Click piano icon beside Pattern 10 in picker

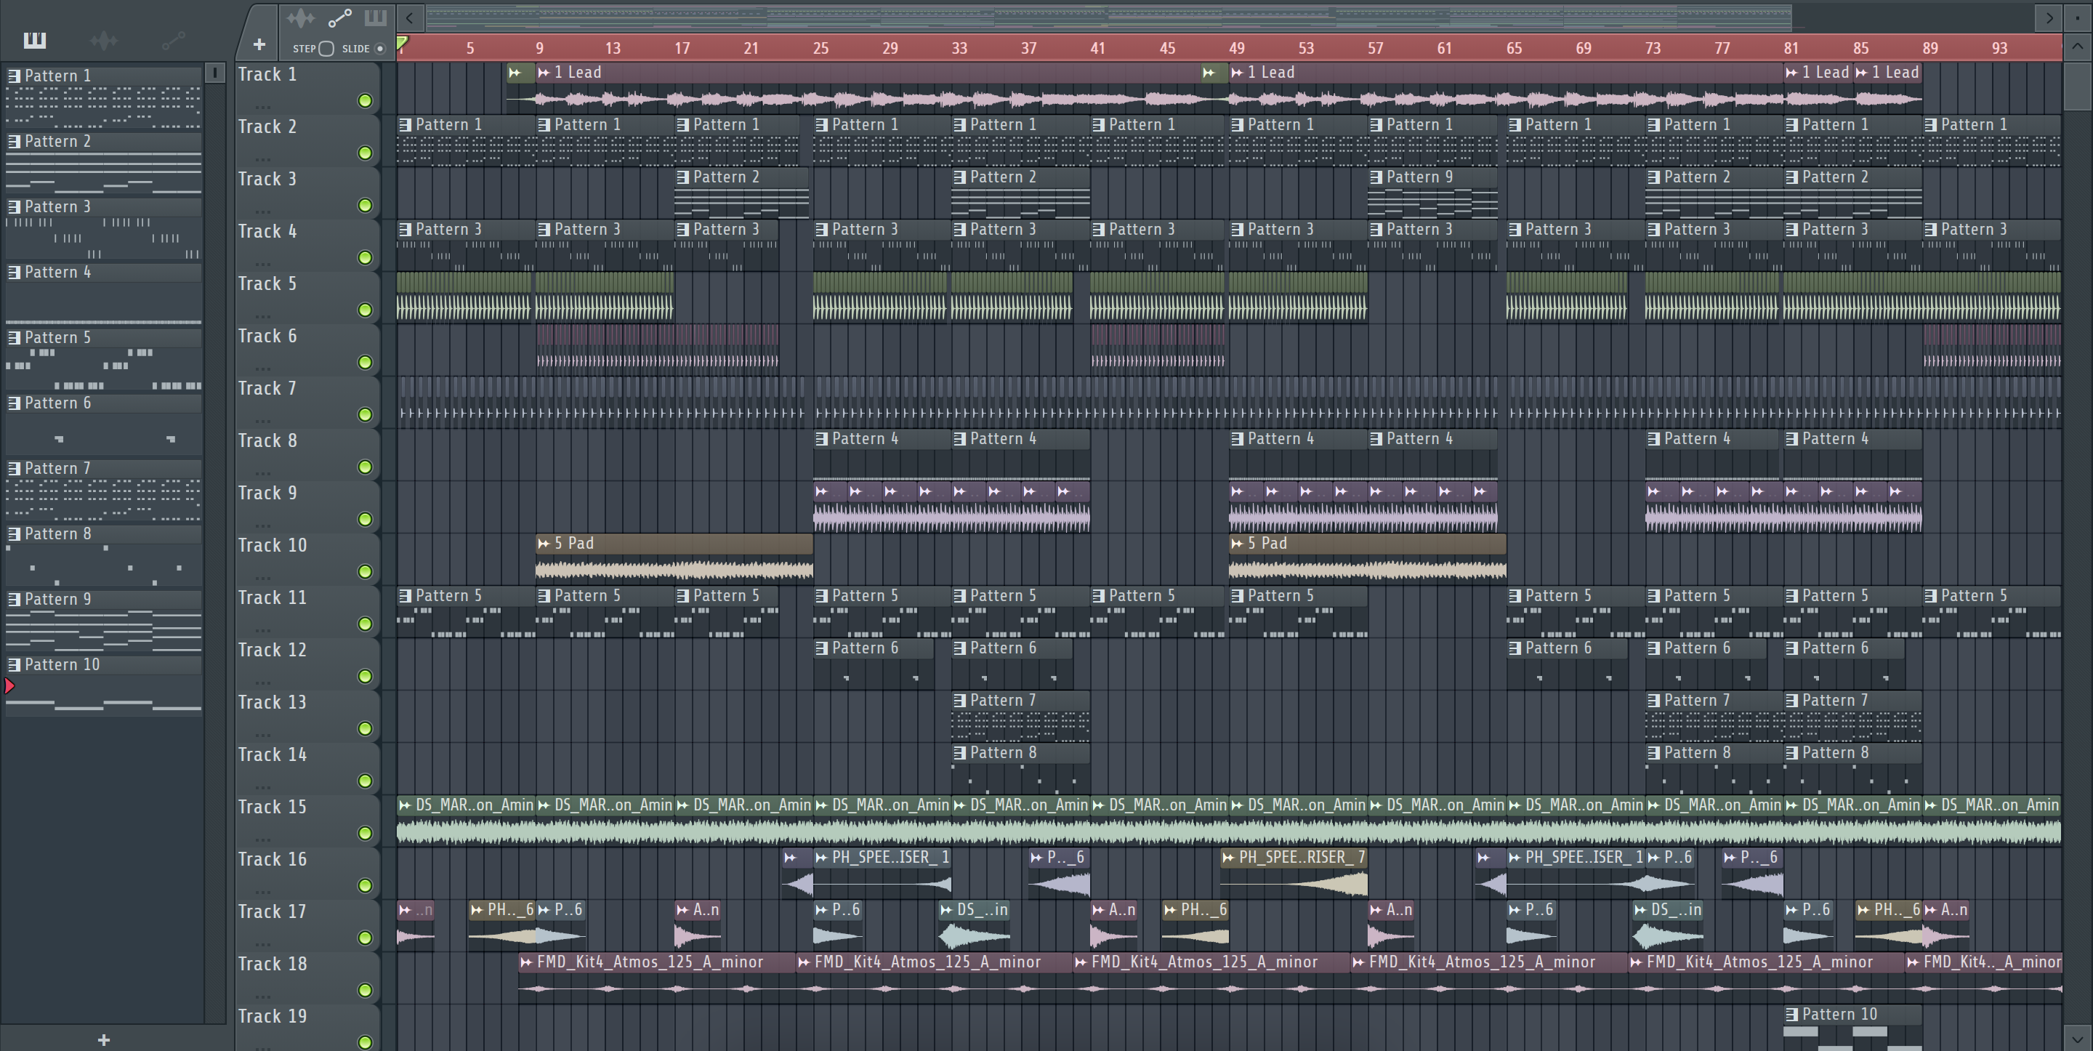coord(14,665)
